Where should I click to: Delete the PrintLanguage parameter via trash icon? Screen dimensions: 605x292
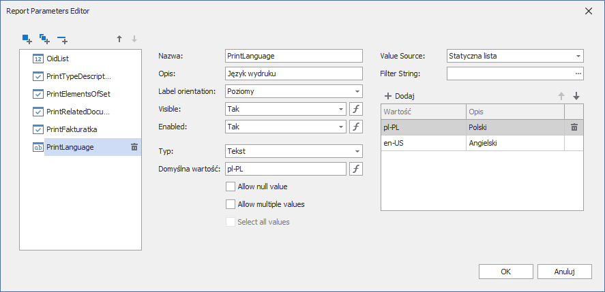pyautogui.click(x=134, y=147)
